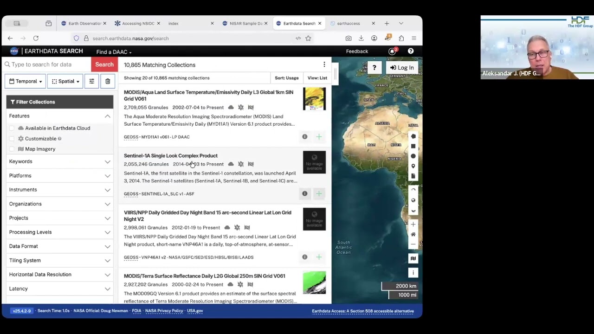Change Sort: Usage ordering
This screenshot has width=594, height=334.
click(x=286, y=78)
